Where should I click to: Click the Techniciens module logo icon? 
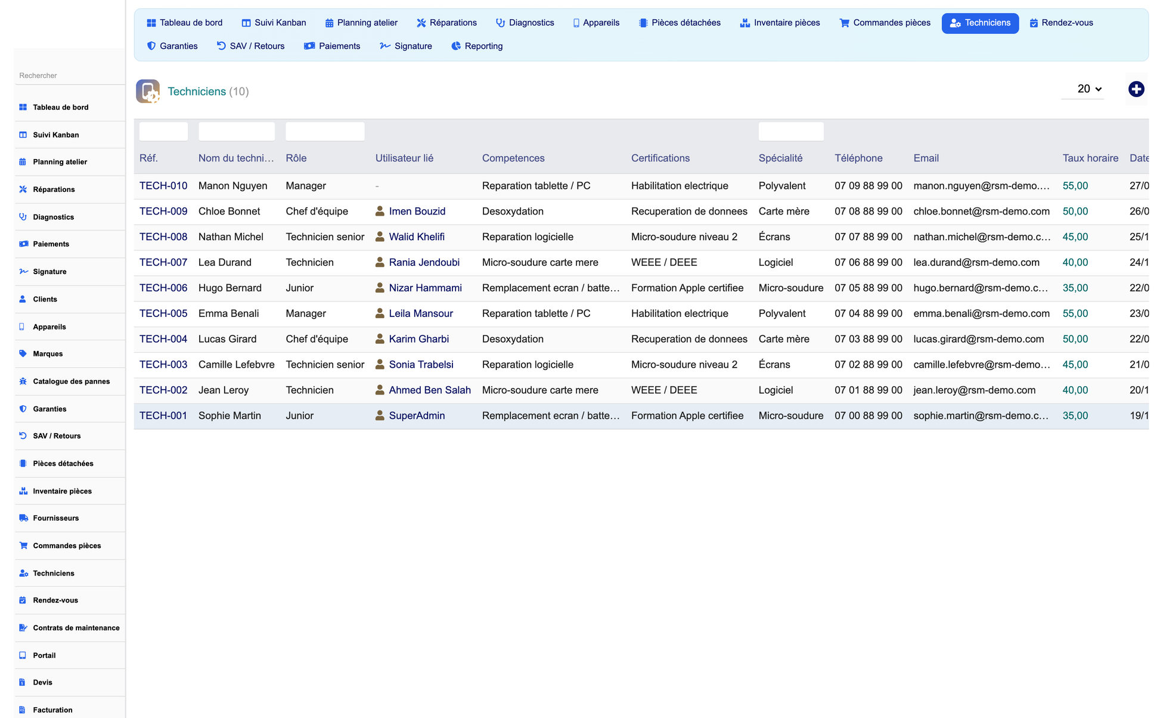[148, 91]
